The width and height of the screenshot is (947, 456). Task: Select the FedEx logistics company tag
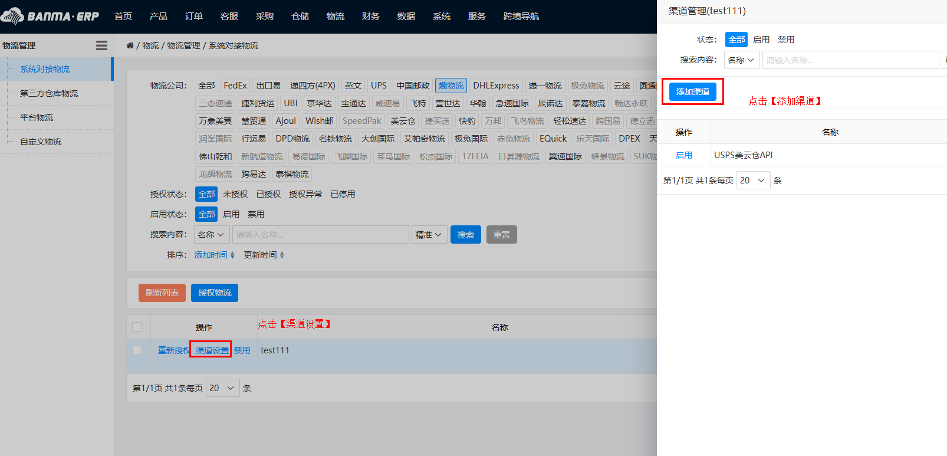click(x=235, y=86)
